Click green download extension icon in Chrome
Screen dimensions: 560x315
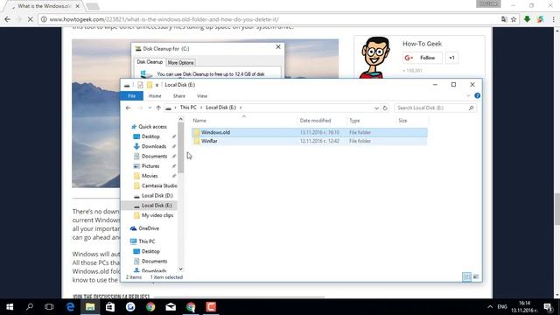click(527, 19)
